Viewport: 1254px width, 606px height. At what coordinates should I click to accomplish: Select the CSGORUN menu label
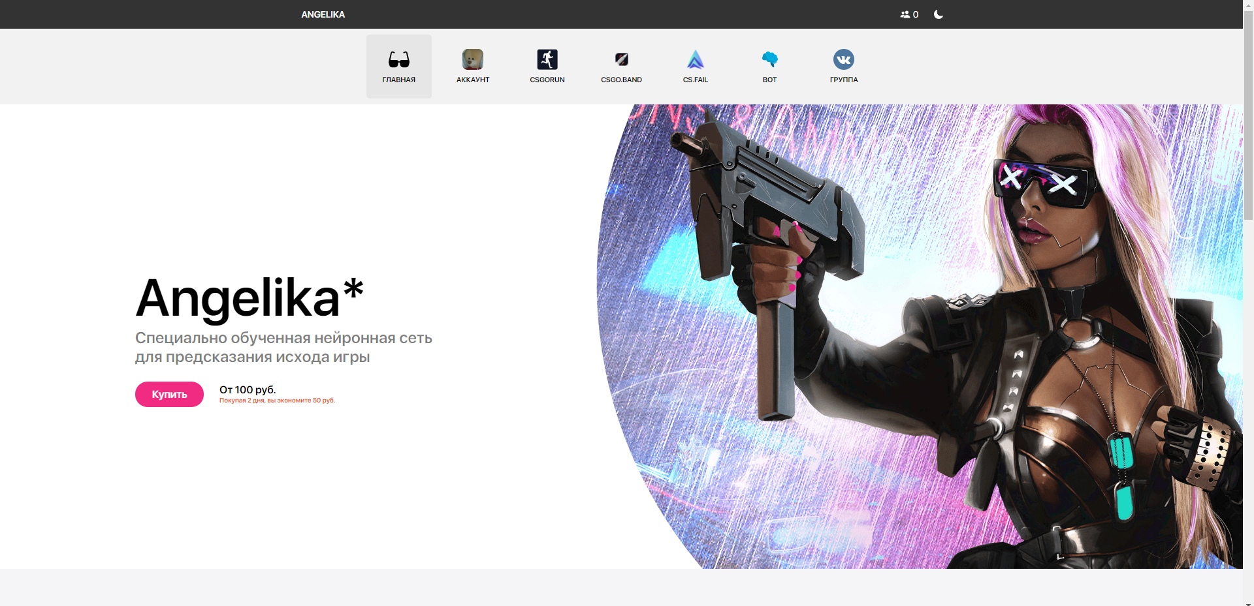[x=547, y=80]
